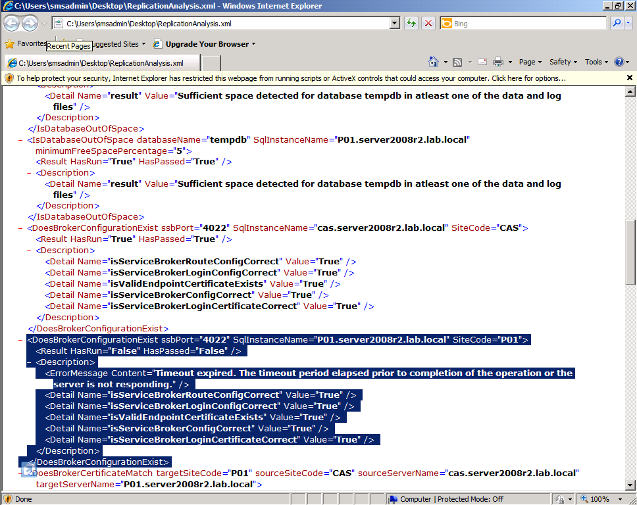Click the InPrivate filtering status icon
This screenshot has height=505, width=637.
560,499
